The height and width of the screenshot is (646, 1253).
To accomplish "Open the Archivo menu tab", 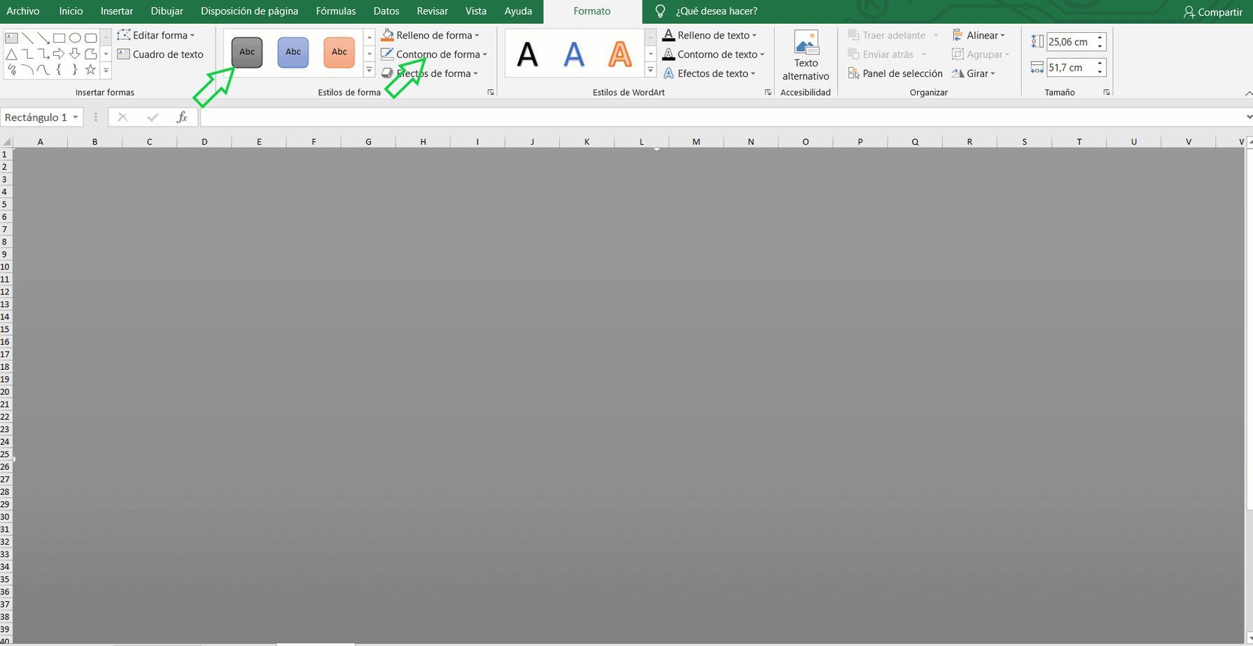I will click(x=23, y=11).
